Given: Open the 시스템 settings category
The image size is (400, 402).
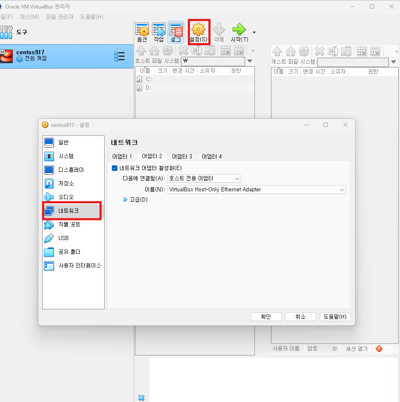Looking at the screenshot, I should (x=73, y=156).
